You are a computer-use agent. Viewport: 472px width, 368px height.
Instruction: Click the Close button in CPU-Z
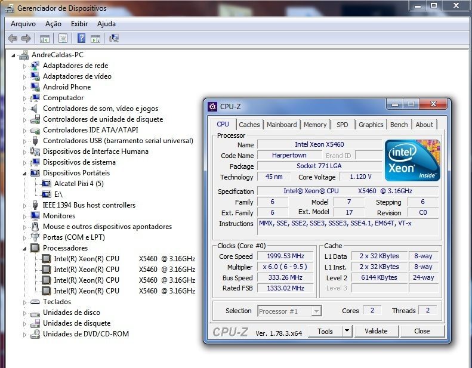point(422,331)
